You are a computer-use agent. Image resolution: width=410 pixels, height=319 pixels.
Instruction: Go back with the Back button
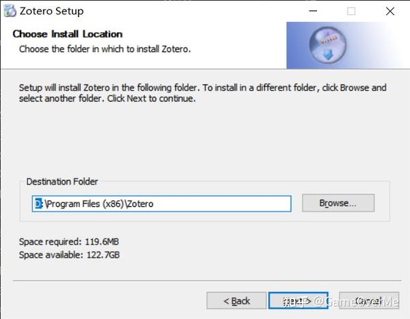click(x=237, y=301)
